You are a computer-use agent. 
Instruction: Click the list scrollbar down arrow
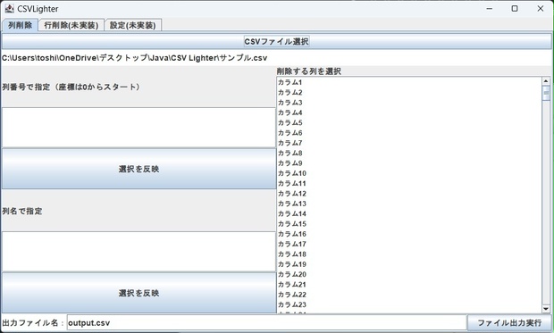(546, 309)
